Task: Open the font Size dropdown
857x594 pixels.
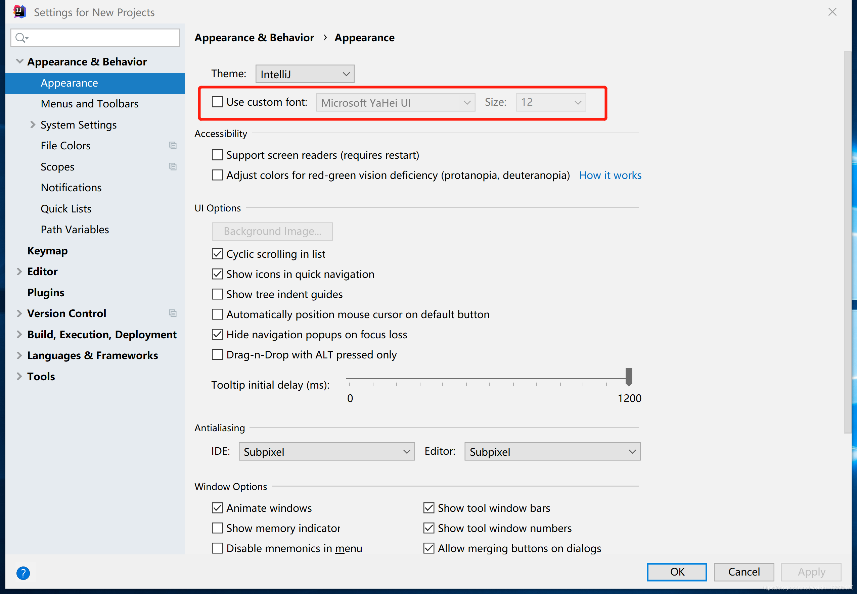Action: pyautogui.click(x=550, y=102)
